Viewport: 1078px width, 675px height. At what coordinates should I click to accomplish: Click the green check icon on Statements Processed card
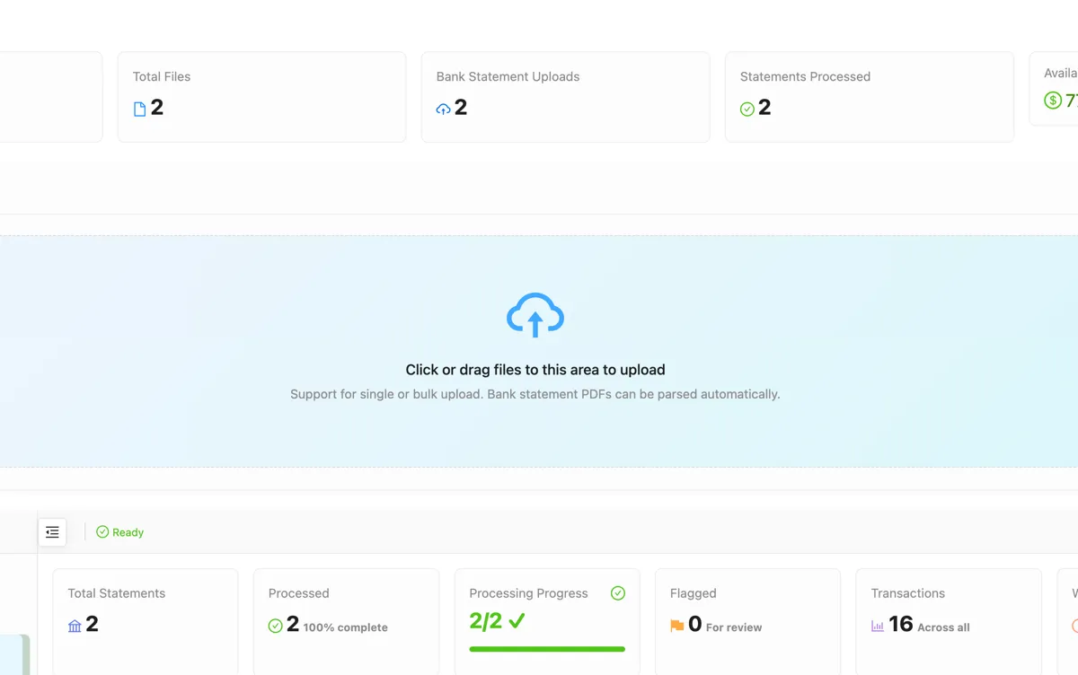click(x=747, y=108)
